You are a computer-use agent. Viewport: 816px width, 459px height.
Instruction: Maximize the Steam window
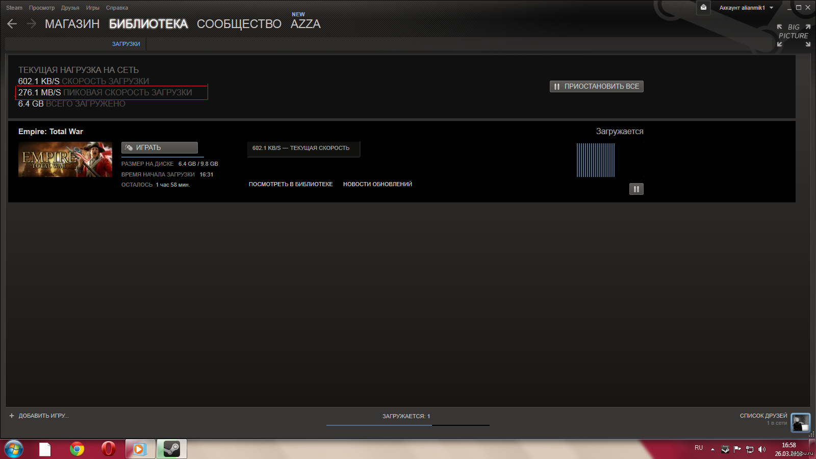[799, 8]
